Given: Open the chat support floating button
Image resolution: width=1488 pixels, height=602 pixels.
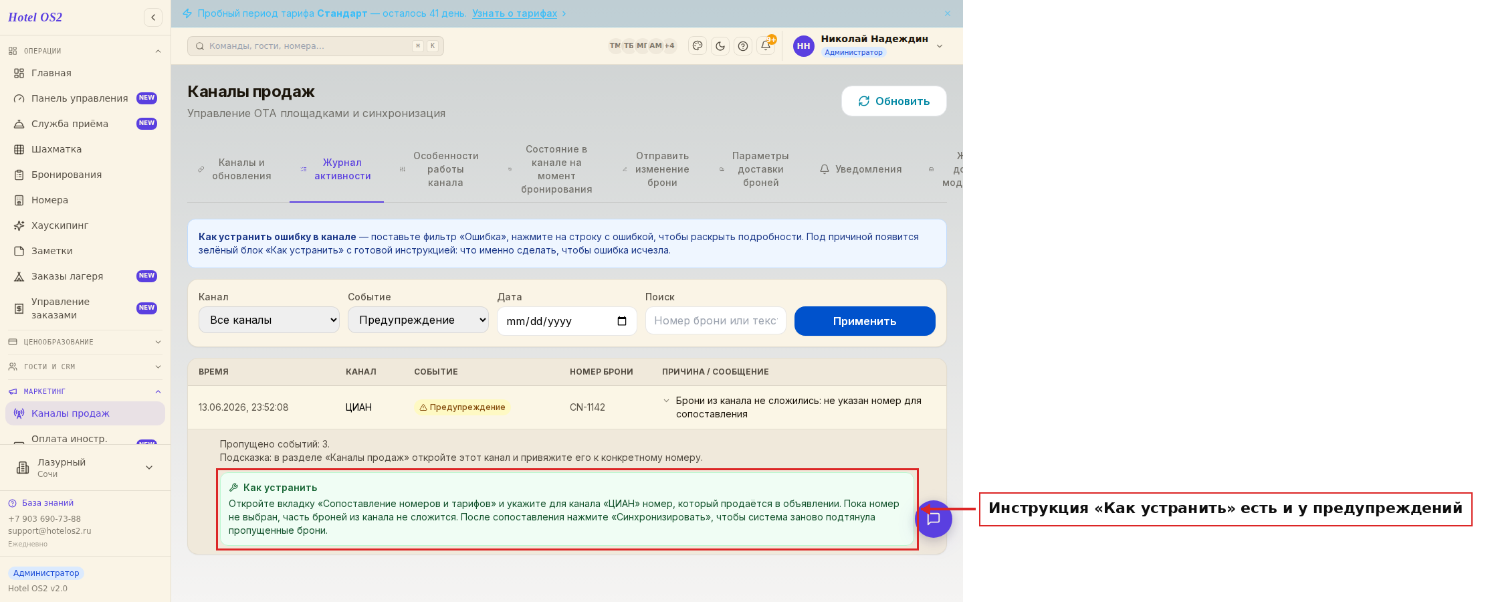Looking at the screenshot, I should click(x=934, y=519).
